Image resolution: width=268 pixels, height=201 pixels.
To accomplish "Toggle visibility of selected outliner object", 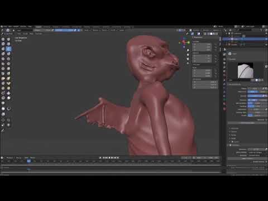I will pos(266,39).
